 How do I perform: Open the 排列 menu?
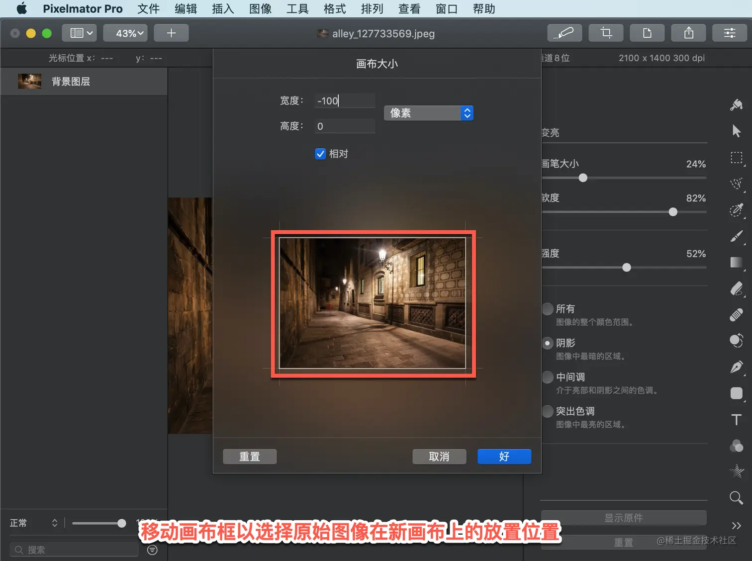point(372,8)
